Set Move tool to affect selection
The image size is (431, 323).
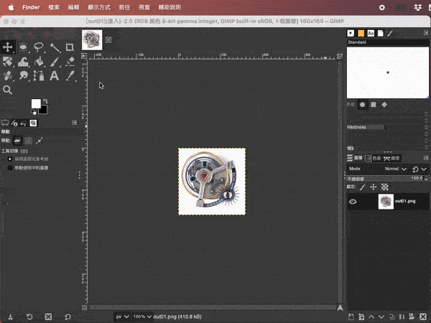[28, 141]
